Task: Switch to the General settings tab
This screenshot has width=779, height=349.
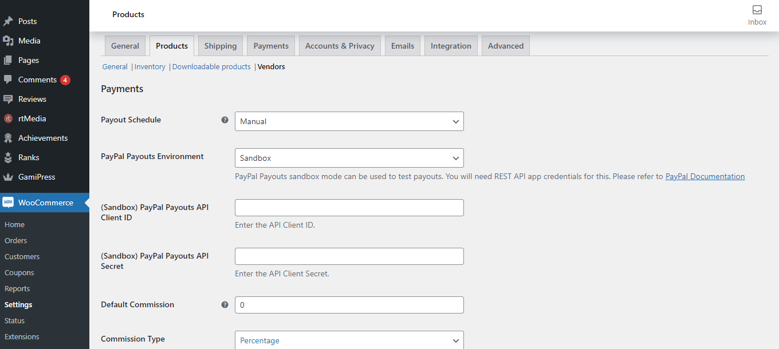Action: click(x=125, y=46)
